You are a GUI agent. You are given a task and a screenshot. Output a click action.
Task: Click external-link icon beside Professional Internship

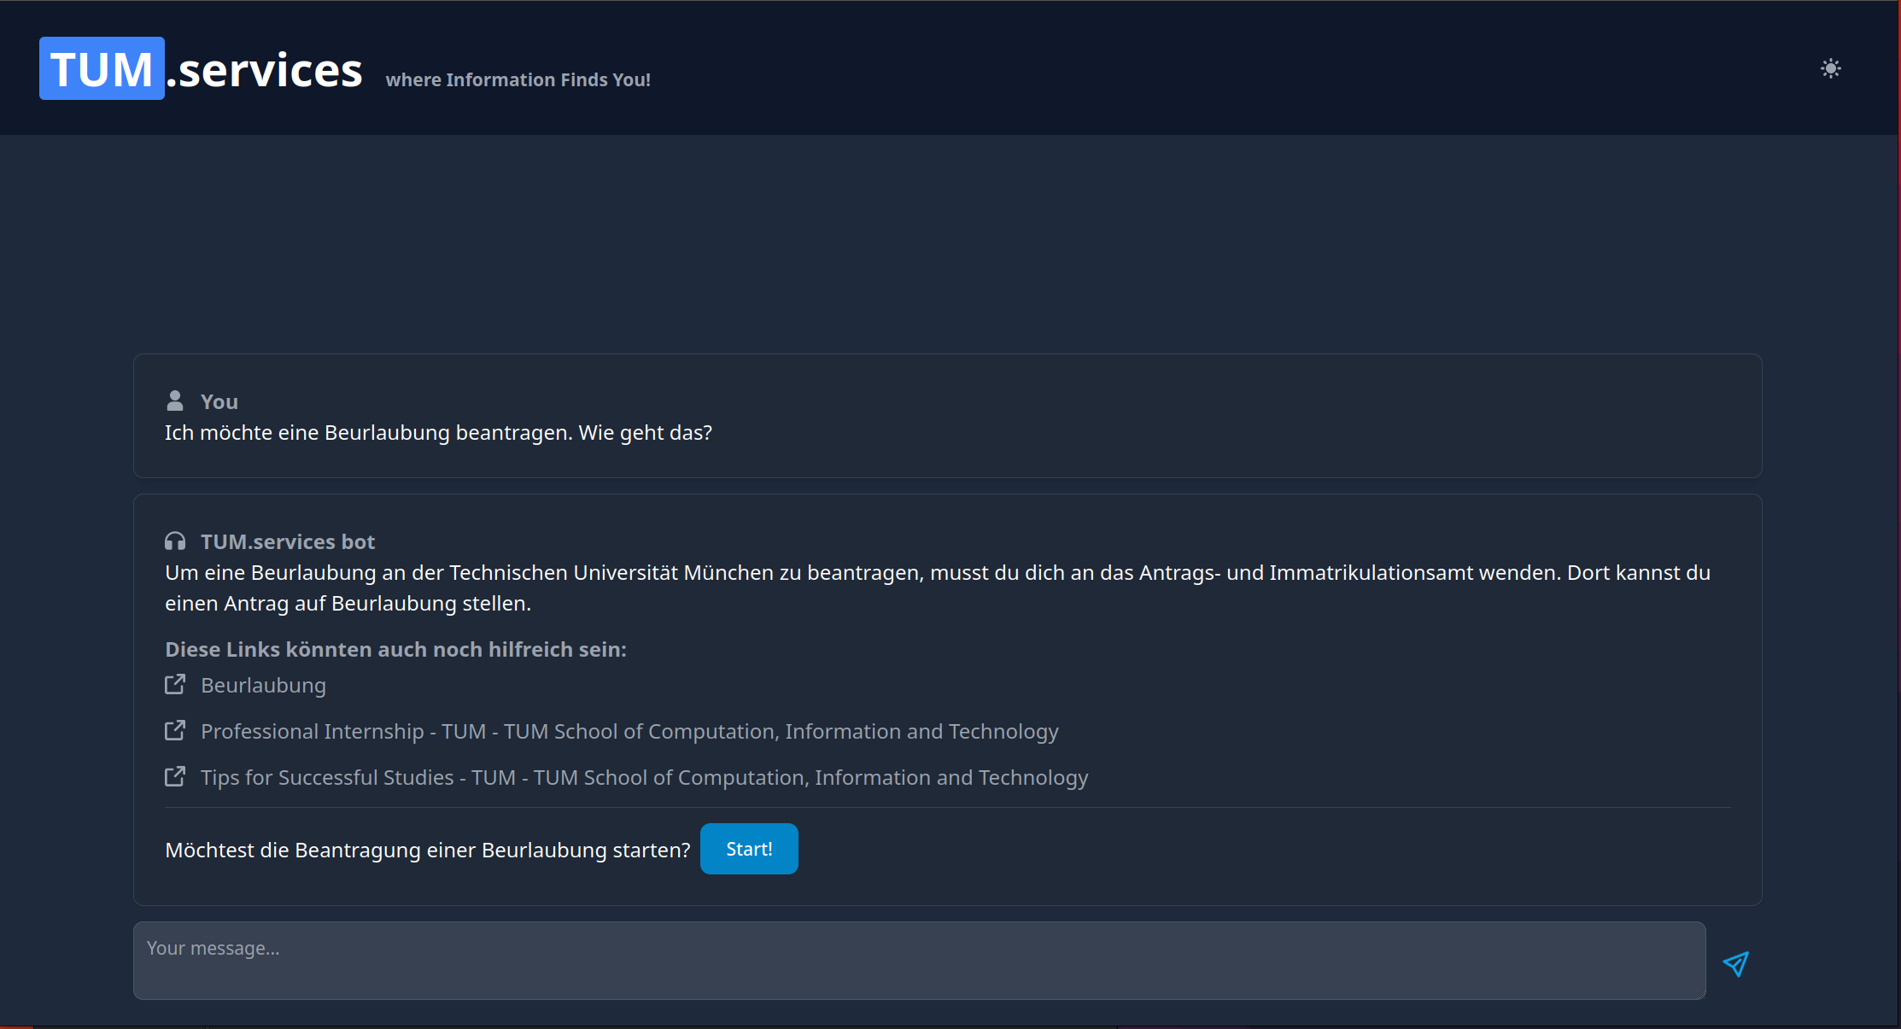point(175,730)
